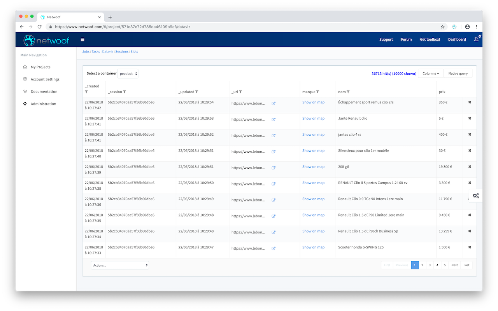Open a new browser tab

click(110, 17)
